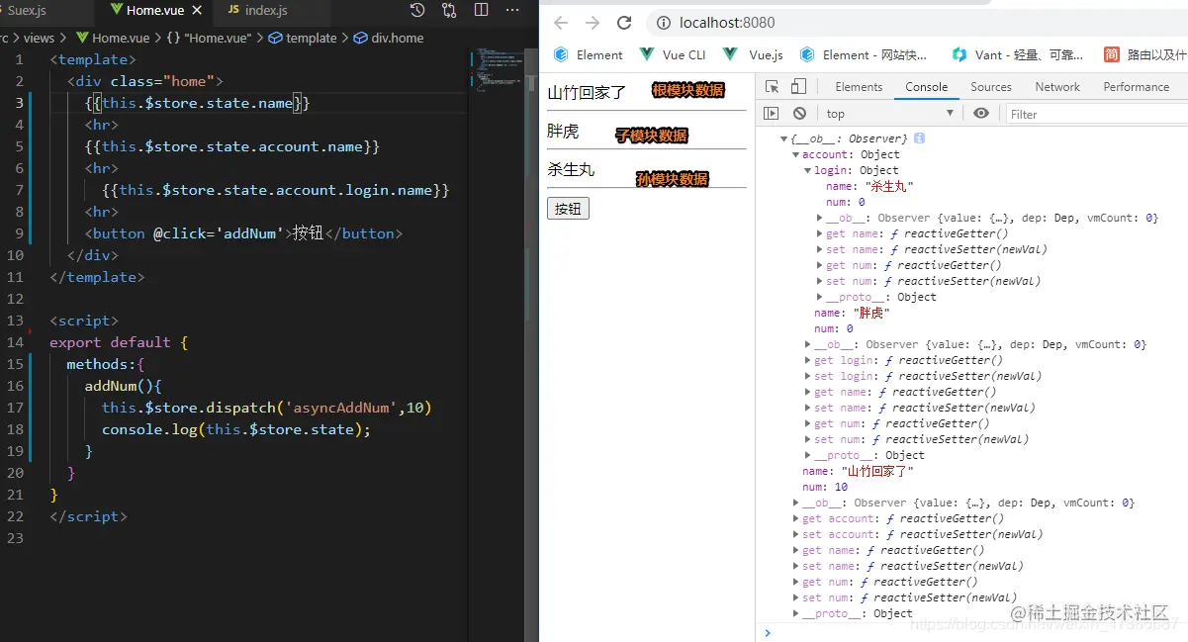This screenshot has width=1188, height=642.
Task: Go back in the Chrome browser
Action: [x=561, y=23]
